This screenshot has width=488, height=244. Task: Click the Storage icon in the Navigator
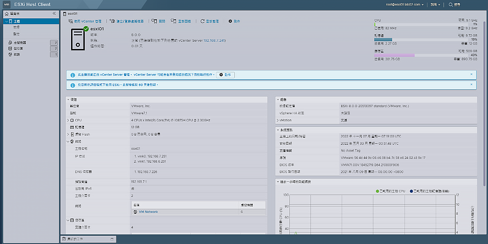pyautogui.click(x=10, y=49)
